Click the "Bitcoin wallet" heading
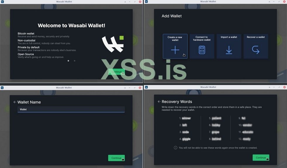Viewport: 287px width, 168px height. (26, 34)
